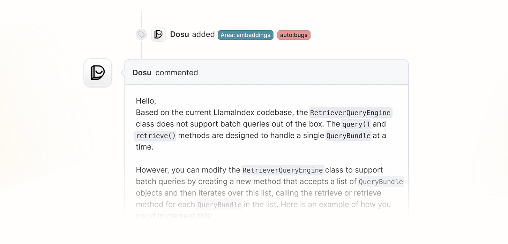The height and width of the screenshot is (244, 508).
Task: Click the QueryBundle code after 'single'
Action: click(x=348, y=136)
